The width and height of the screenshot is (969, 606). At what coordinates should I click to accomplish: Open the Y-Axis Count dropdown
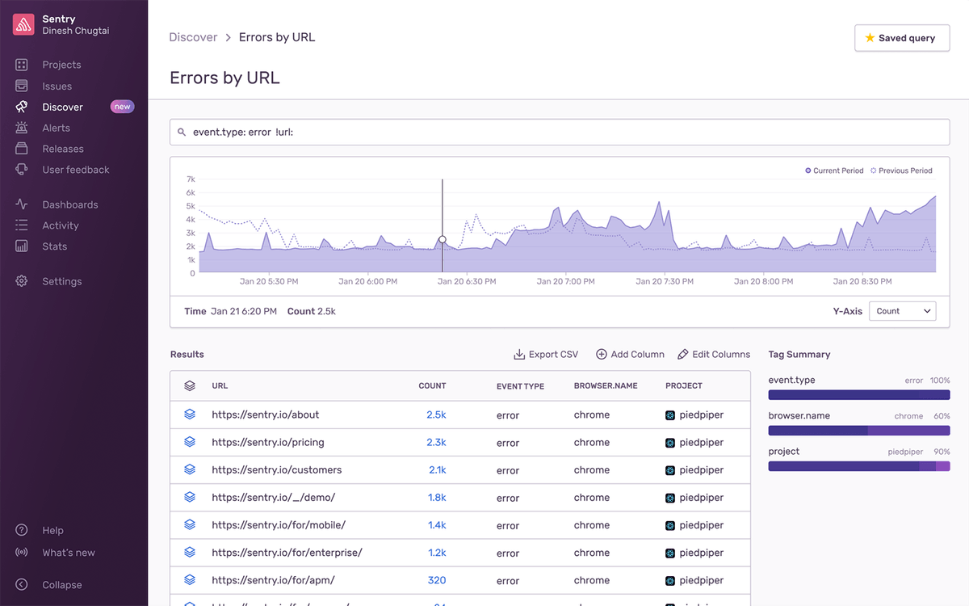click(x=903, y=311)
